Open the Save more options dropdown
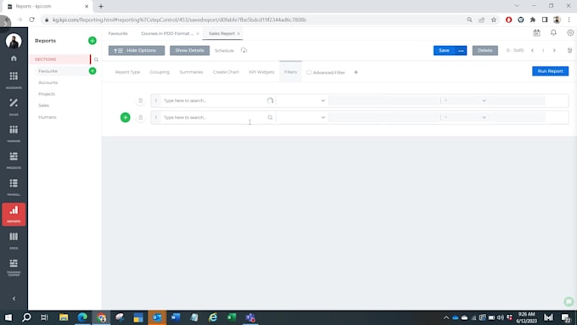Image resolution: width=577 pixels, height=325 pixels. [461, 50]
